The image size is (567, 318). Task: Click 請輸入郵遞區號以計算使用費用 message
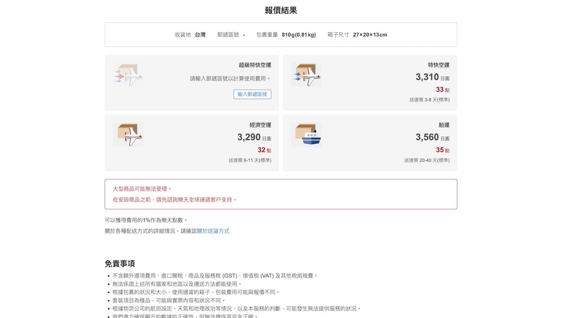tap(231, 79)
